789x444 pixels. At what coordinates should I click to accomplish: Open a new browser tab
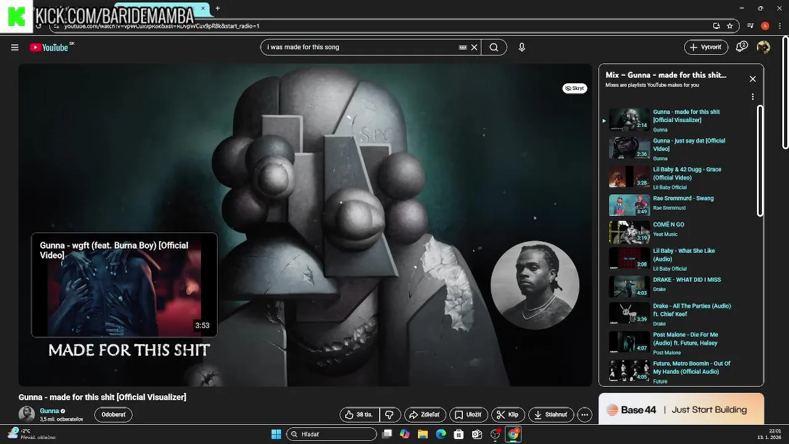coord(218,9)
